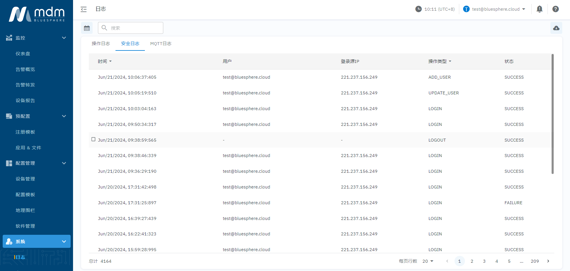
Task: Open 仪表盘 in the sidebar
Action: (23, 54)
